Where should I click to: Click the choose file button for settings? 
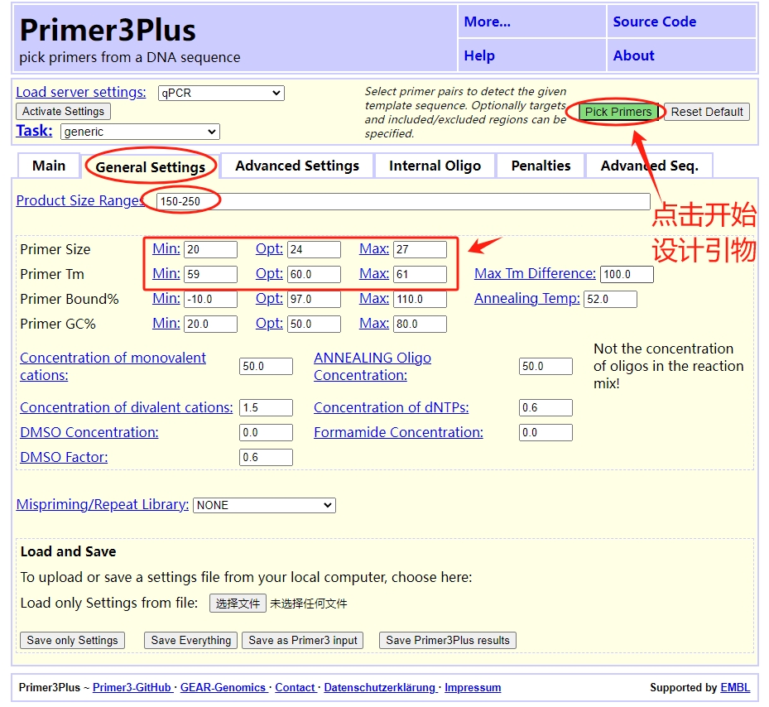click(238, 604)
